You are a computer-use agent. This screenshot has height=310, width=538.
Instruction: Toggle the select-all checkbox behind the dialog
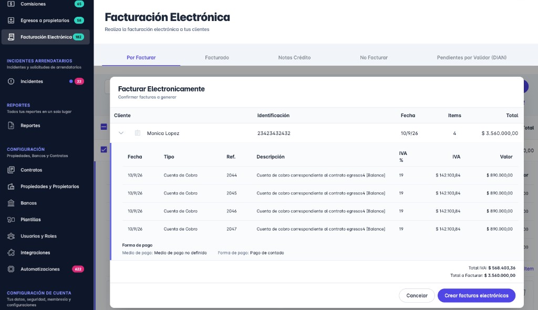click(104, 127)
